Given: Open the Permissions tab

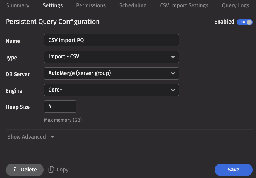Looking at the screenshot, I should 91,5.
